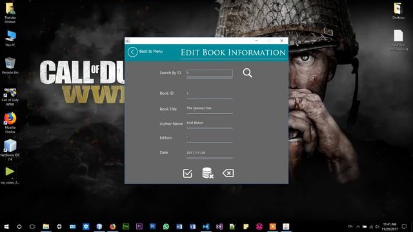
Task: Click the backspace clear fields icon
Action: tap(228, 173)
